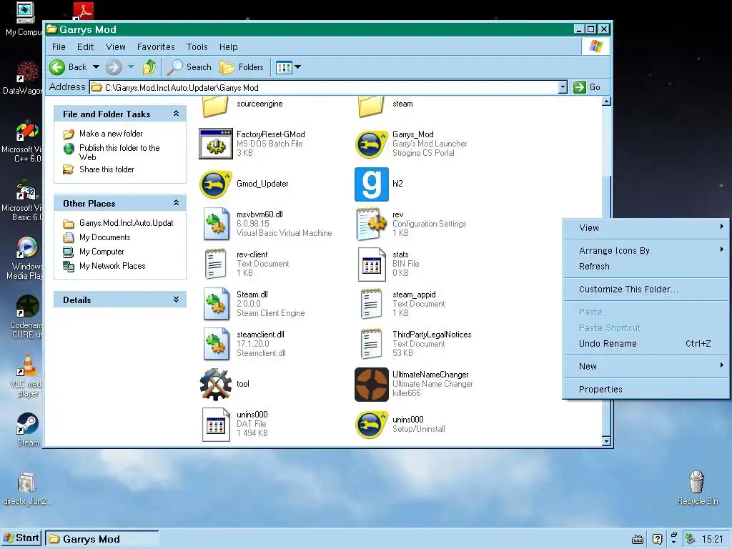The image size is (732, 549).
Task: Expand the Details panel
Action: point(176,300)
